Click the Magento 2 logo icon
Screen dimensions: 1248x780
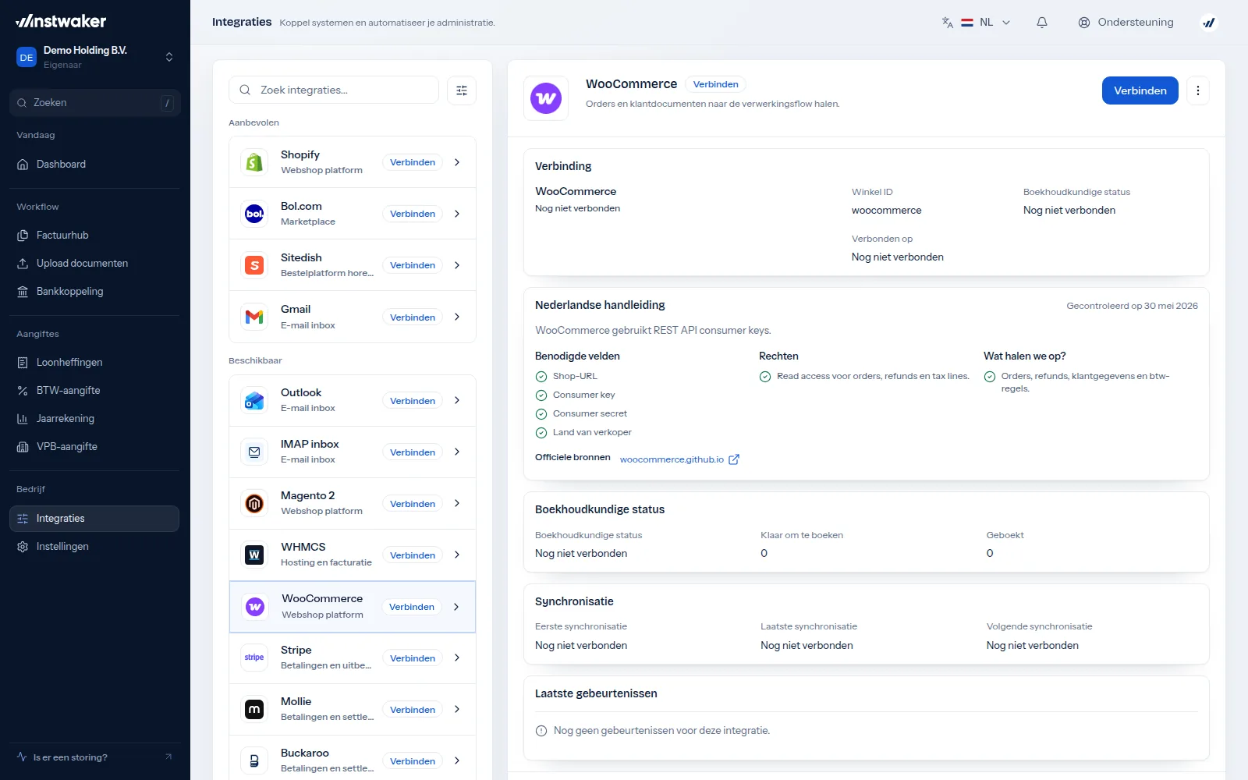pos(254,504)
